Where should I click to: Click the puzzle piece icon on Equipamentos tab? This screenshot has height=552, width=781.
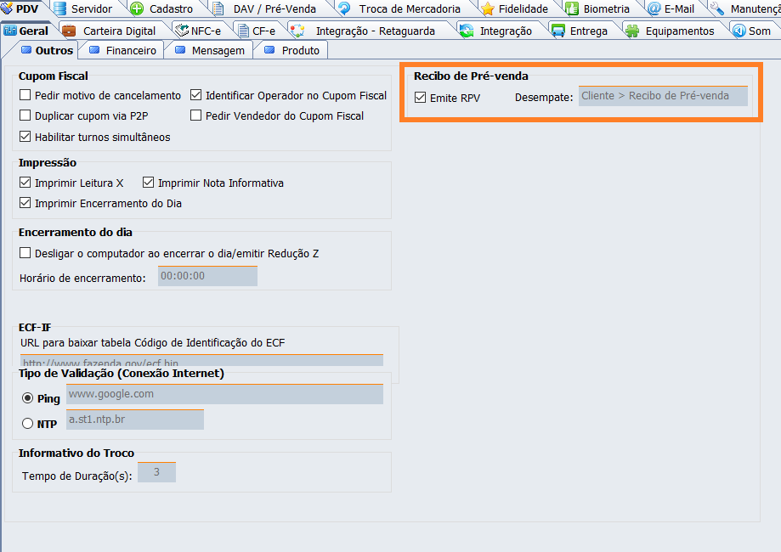[x=632, y=31]
